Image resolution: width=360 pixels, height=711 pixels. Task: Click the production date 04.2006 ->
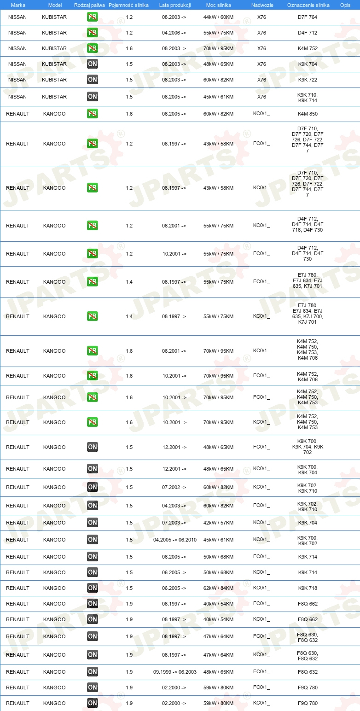(x=174, y=33)
